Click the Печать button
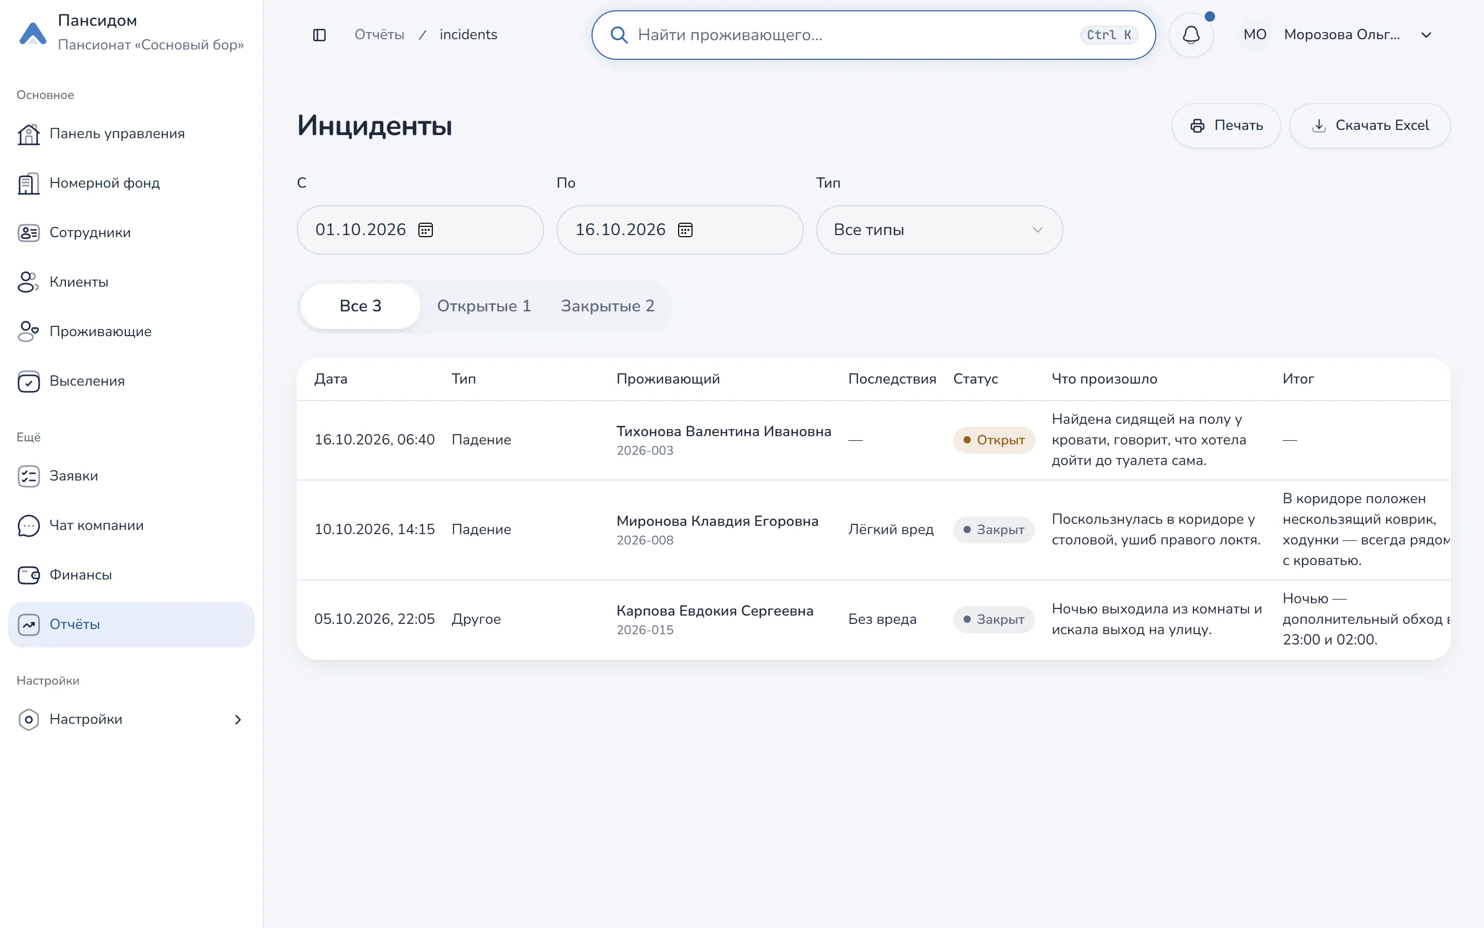The height and width of the screenshot is (928, 1484). (1226, 126)
